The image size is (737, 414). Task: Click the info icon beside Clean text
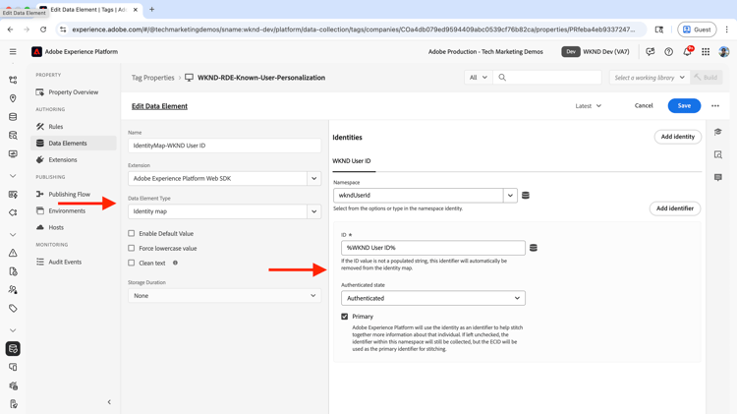(x=175, y=263)
